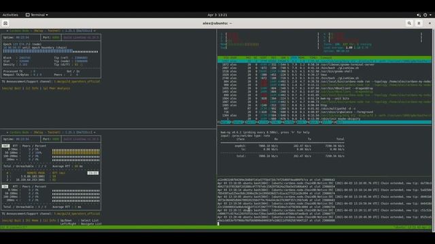Click the new tab icon in terminal header
435x244 pixels.
[5, 24]
